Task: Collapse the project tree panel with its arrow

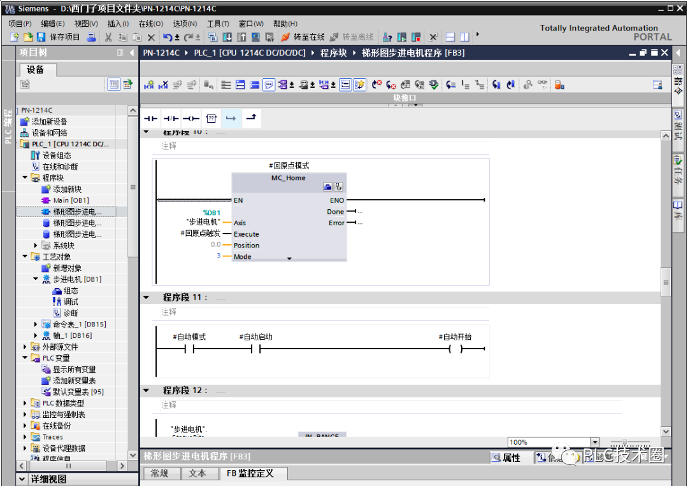Action: pos(132,53)
